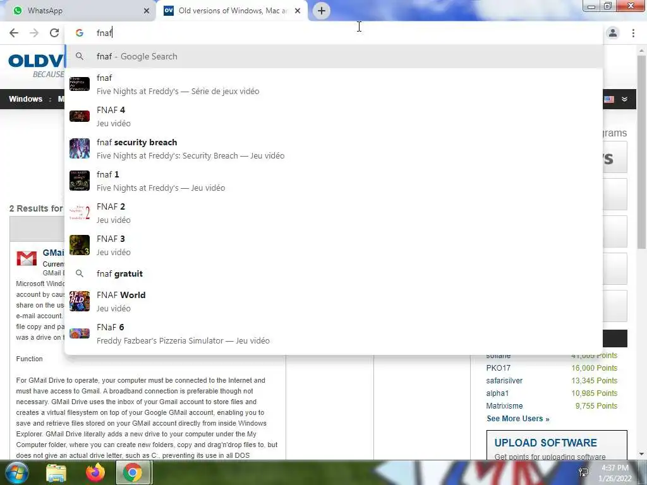Select the FNAF World suggestion
This screenshot has height=485, width=647.
(x=334, y=301)
